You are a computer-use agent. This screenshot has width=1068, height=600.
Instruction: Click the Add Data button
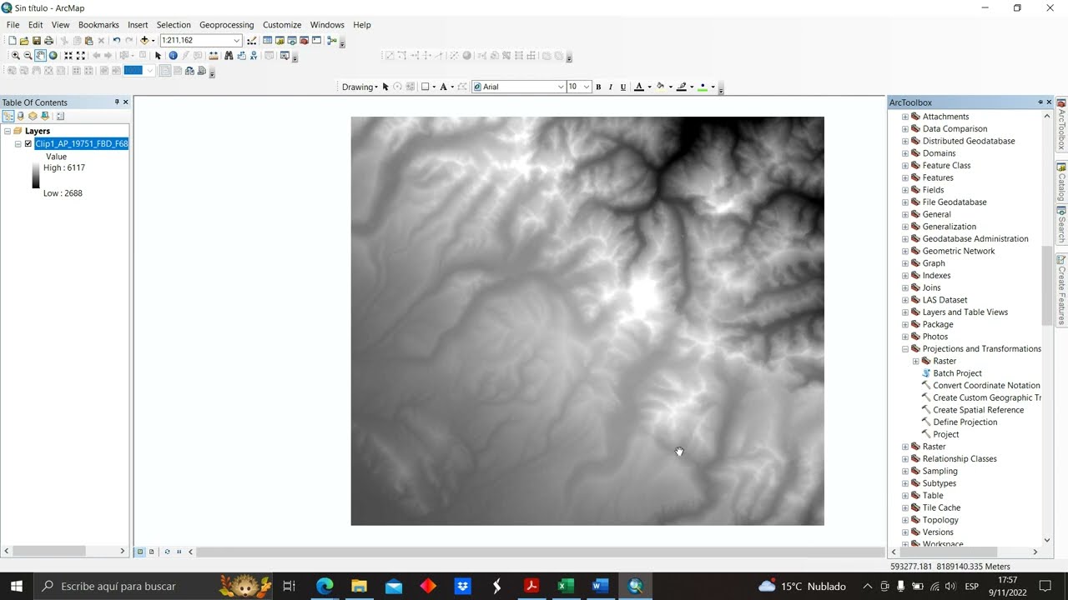point(144,40)
